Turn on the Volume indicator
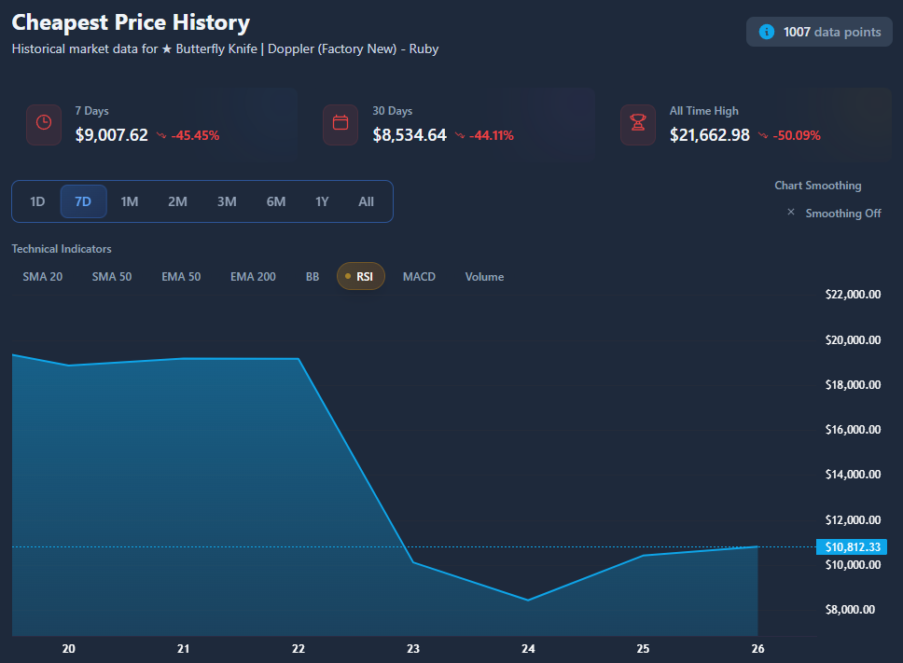 pyautogui.click(x=484, y=277)
